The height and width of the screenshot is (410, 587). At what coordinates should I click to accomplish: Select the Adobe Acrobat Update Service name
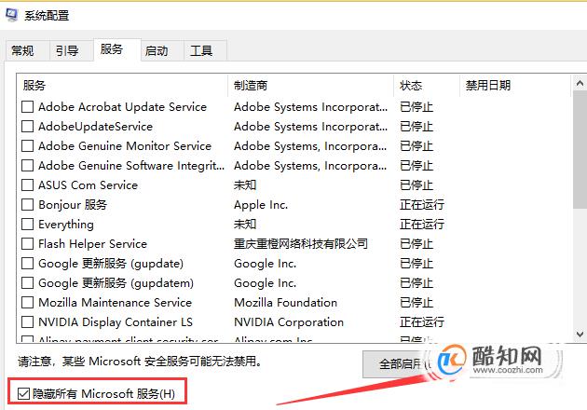122,107
